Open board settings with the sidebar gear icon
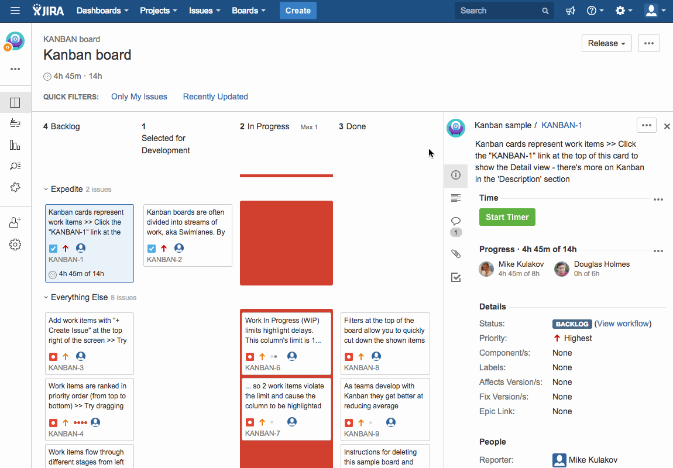673x468 pixels. click(15, 245)
